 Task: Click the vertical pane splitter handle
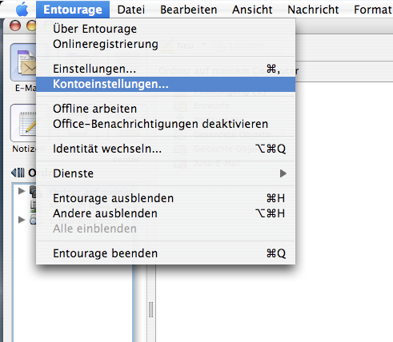(x=150, y=310)
